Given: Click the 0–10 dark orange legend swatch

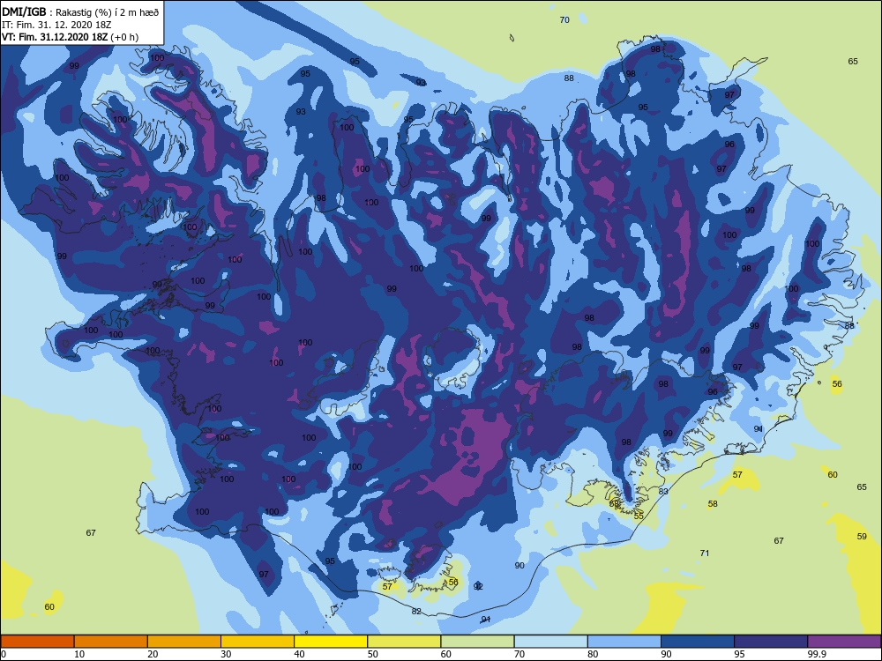Looking at the screenshot, I should (x=37, y=642).
